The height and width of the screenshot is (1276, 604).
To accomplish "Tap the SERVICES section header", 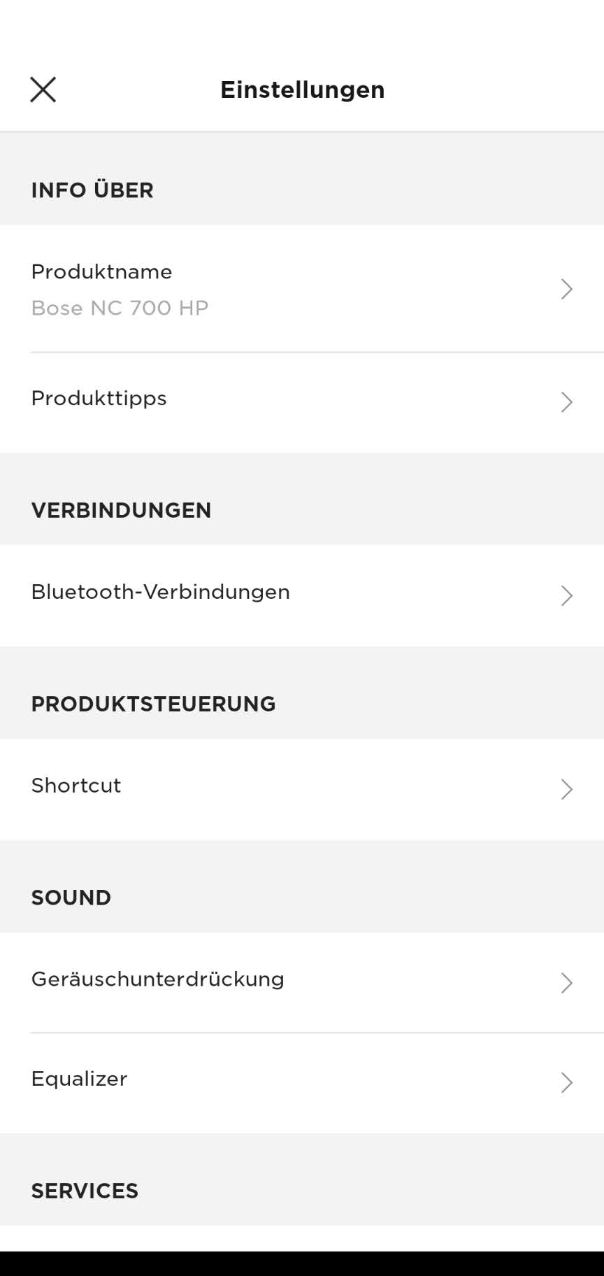I will pos(85,1191).
